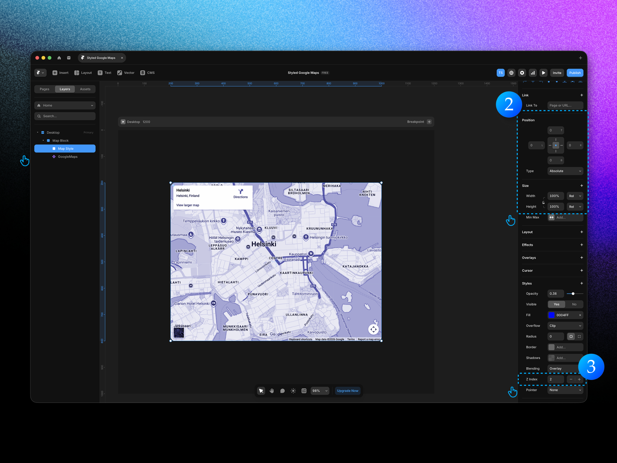Select the Text tool
Viewport: 617px width, 463px height.
105,73
